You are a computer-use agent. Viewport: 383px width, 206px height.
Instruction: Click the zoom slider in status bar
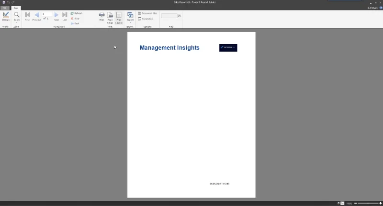point(368,203)
